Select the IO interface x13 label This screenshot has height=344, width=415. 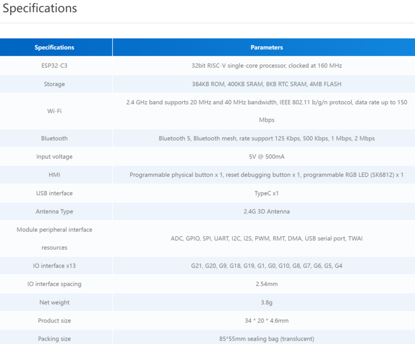(x=54, y=266)
